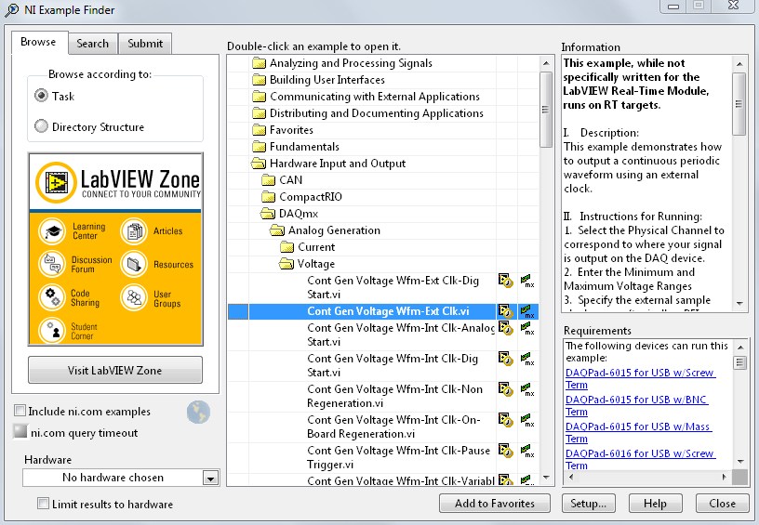Click the Add to Favorites button
759x525 pixels.
[495, 504]
